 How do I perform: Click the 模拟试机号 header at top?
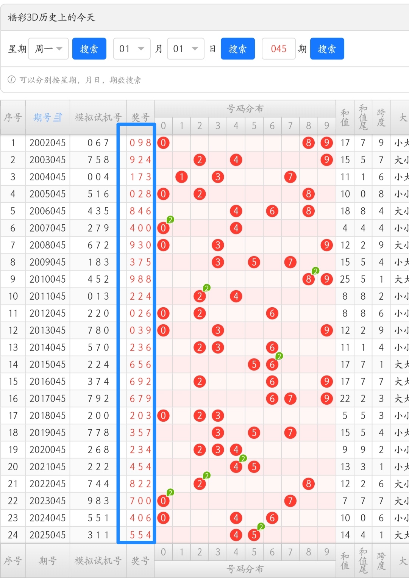(x=98, y=117)
